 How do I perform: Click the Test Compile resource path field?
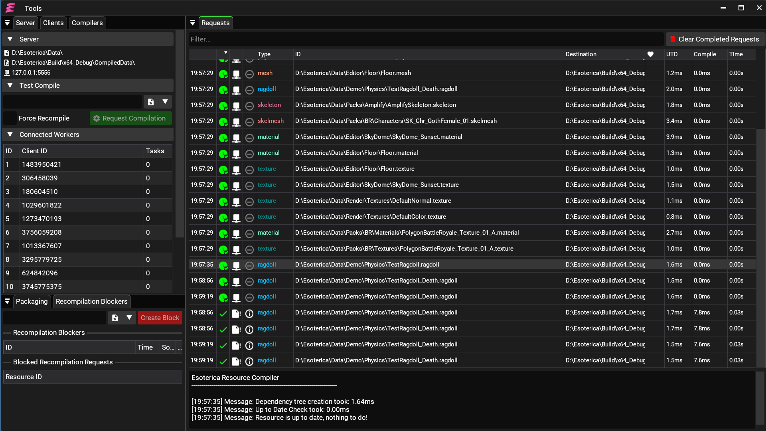click(73, 102)
